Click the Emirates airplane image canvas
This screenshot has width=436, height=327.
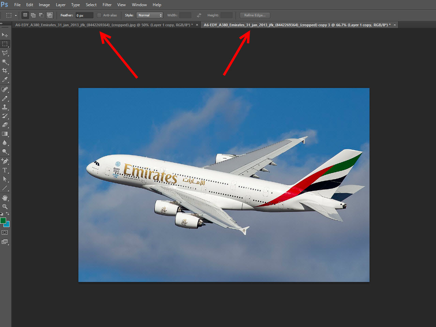[224, 185]
